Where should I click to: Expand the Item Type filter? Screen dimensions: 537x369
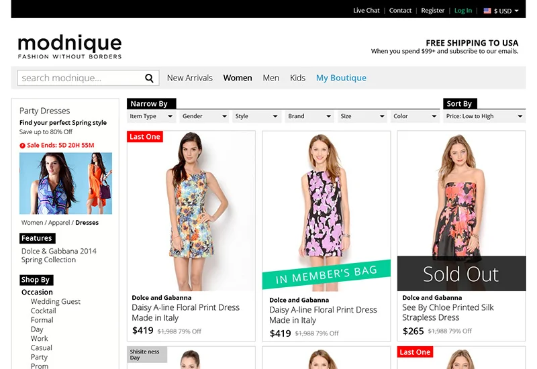tap(151, 116)
